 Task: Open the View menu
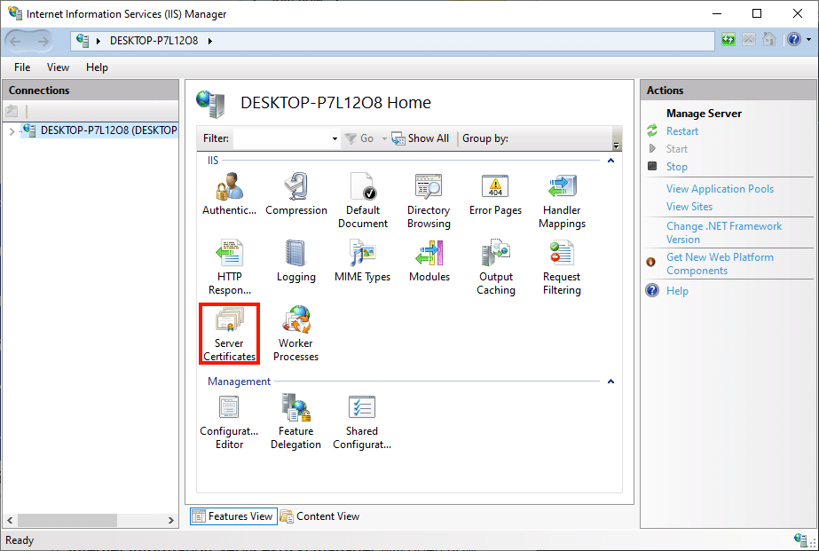coord(58,67)
